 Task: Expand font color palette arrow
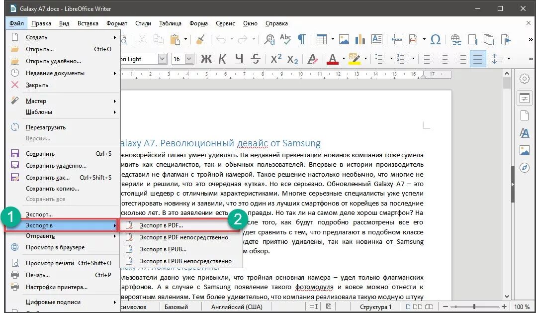[343, 59]
